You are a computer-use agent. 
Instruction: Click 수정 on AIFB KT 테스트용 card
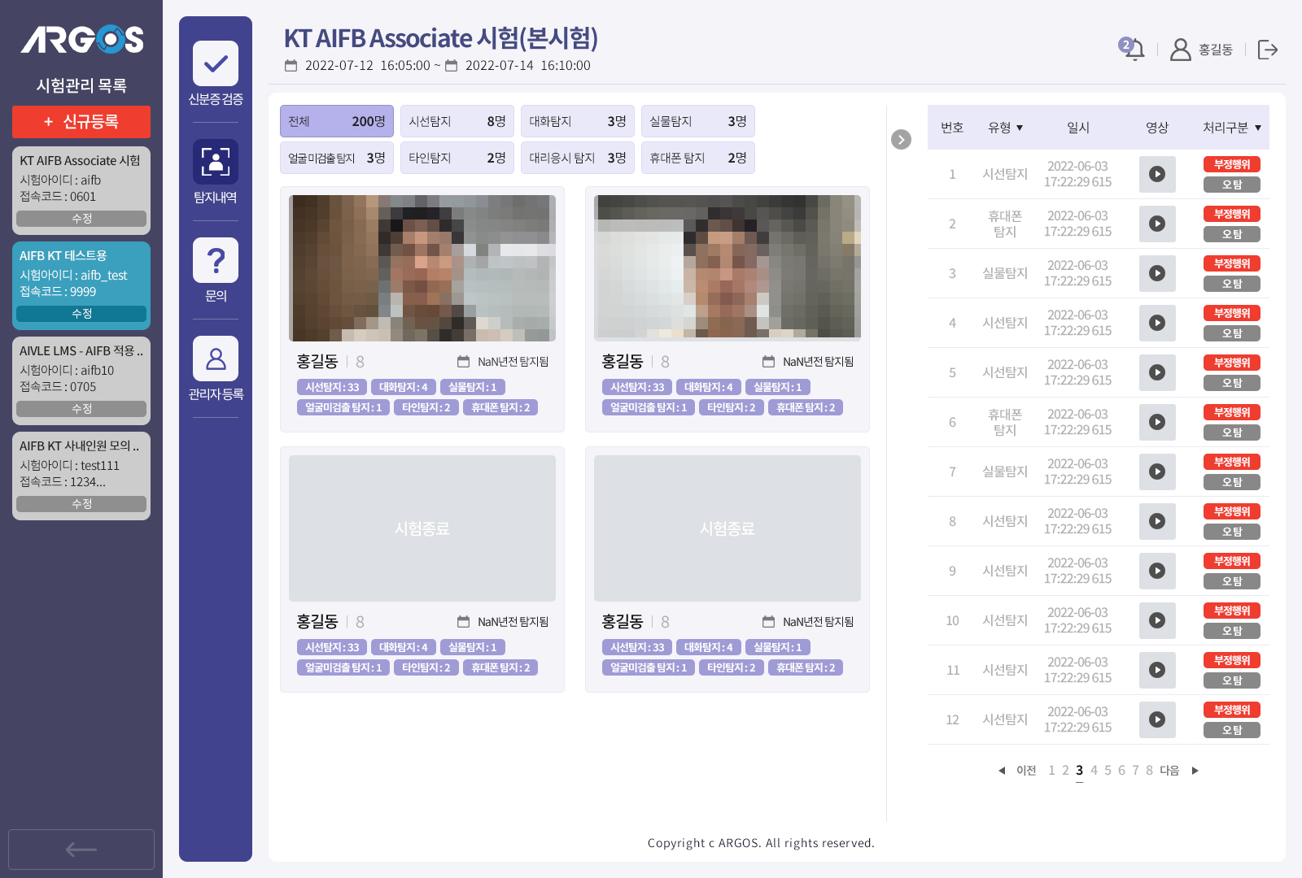point(81,314)
